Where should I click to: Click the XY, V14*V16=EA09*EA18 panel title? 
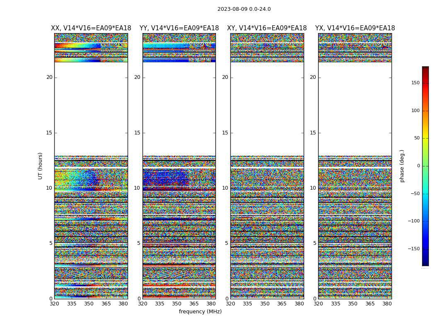pos(267,28)
